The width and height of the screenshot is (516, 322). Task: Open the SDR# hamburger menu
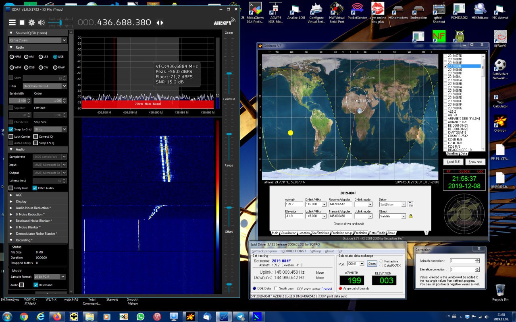click(x=12, y=23)
